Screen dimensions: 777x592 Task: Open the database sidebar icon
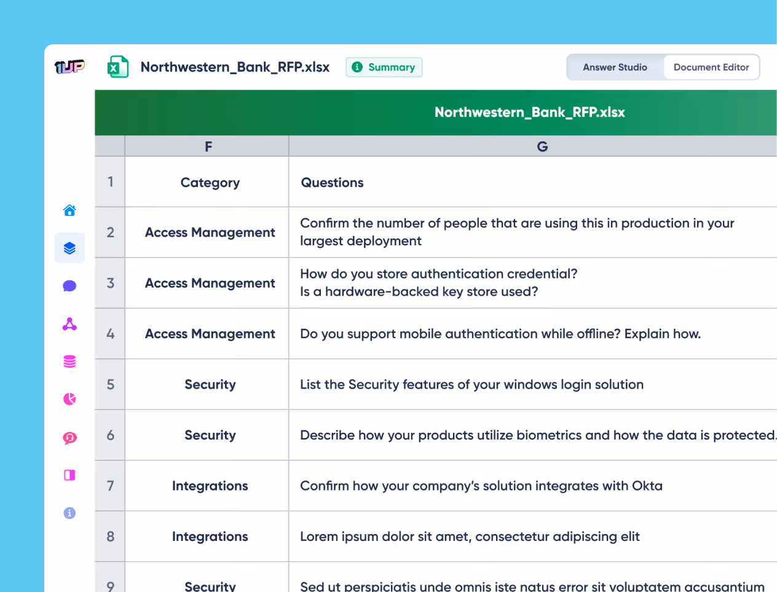click(69, 361)
